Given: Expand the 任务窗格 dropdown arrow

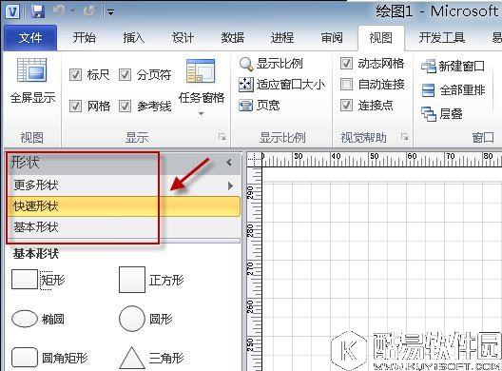Looking at the screenshot, I should [x=201, y=114].
